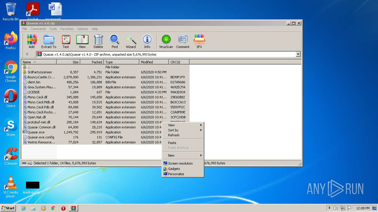Sort by the Type column header
Viewport: 378px width, 212px height.
pos(121,62)
